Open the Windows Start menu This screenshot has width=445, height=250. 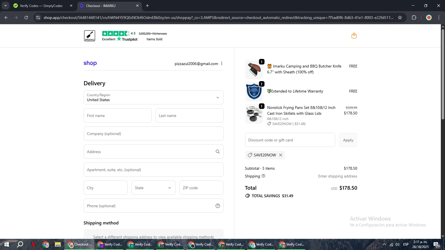pos(6,244)
